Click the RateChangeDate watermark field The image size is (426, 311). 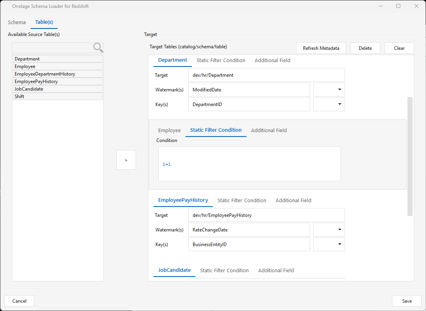[249, 230]
